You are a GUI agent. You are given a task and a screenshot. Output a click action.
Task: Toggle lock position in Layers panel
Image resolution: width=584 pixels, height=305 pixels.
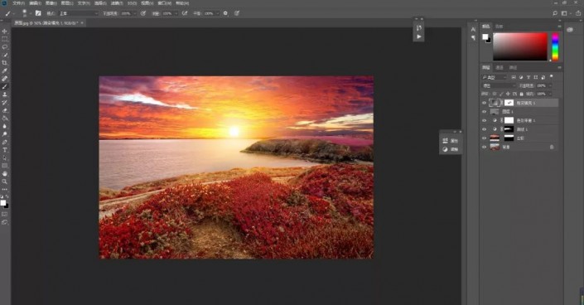click(508, 94)
